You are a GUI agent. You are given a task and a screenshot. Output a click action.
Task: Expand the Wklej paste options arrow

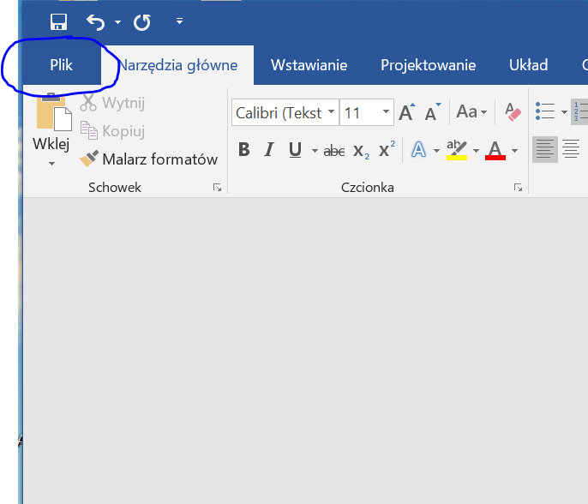pyautogui.click(x=51, y=164)
